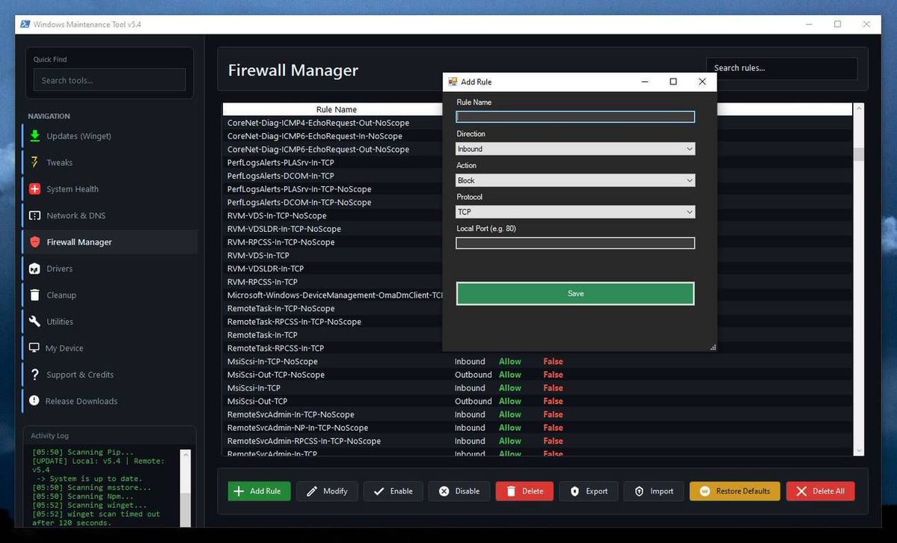Click the Updates (Winget) download icon

coord(35,135)
